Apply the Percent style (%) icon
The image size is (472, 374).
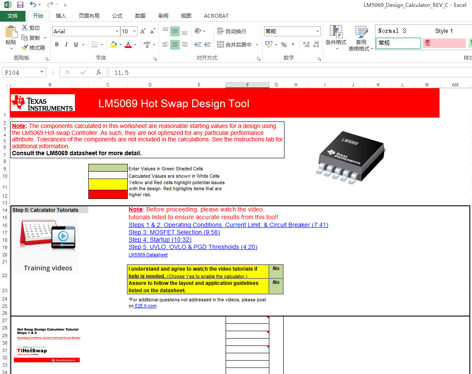[x=284, y=45]
